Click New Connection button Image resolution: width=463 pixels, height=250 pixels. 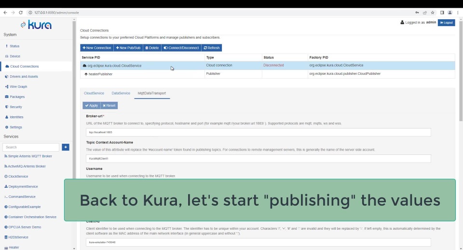click(97, 48)
